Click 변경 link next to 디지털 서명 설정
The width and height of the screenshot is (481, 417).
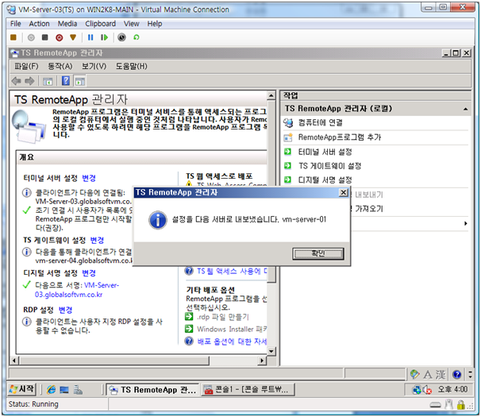89,273
